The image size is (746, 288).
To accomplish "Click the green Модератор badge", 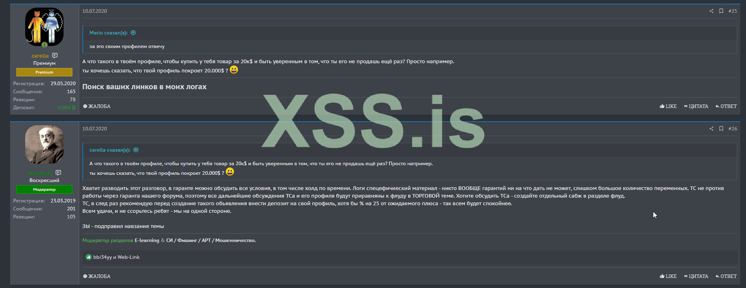I will click(44, 189).
